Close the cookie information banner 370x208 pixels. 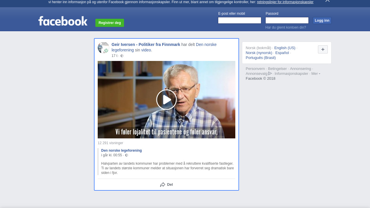coord(328,1)
